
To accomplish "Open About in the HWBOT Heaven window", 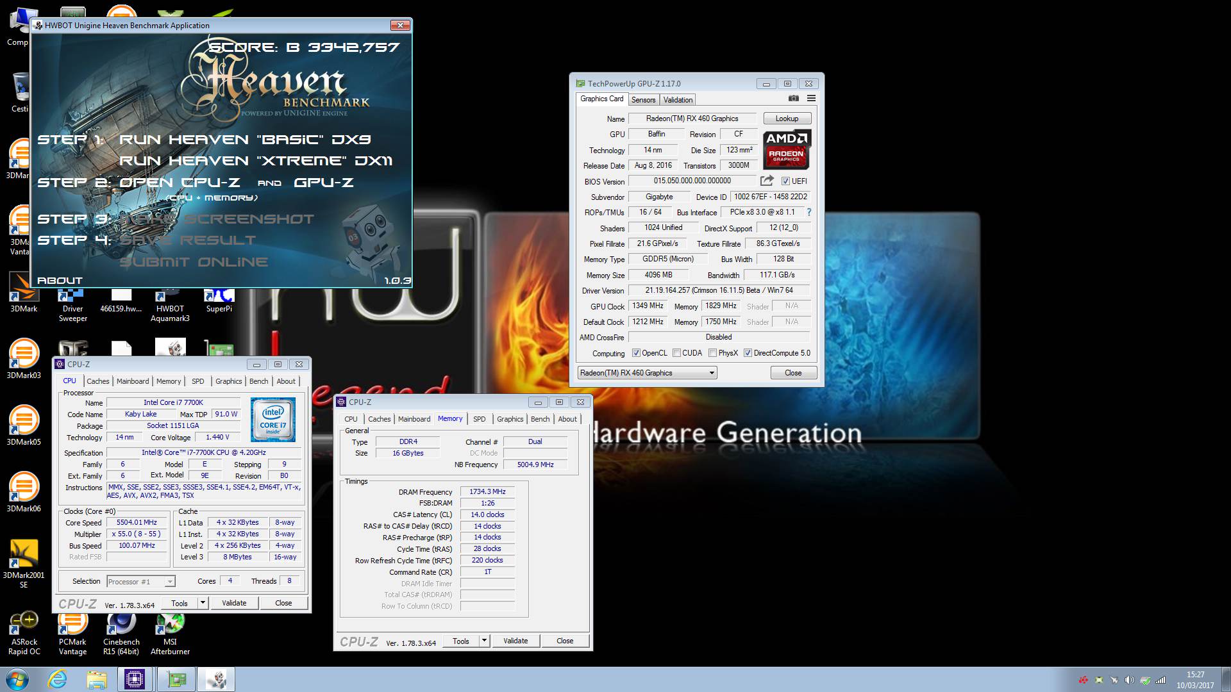I will click(x=60, y=281).
